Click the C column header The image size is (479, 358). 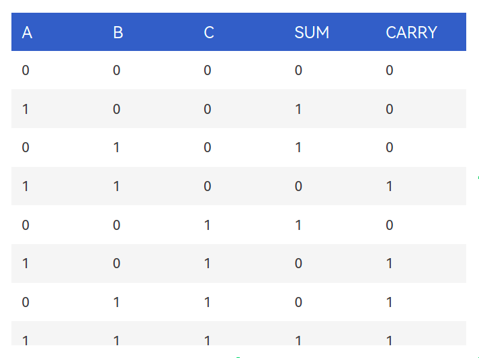click(x=209, y=32)
